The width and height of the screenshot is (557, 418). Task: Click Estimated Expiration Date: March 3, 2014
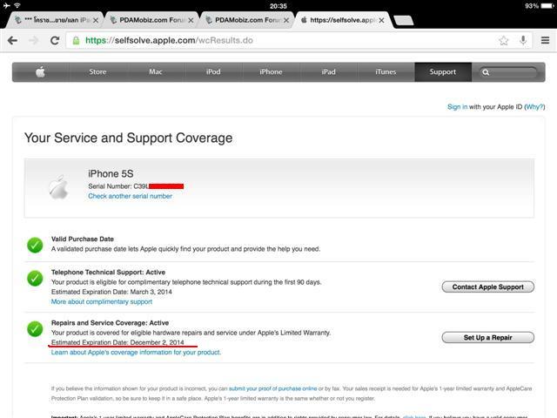pos(111,292)
